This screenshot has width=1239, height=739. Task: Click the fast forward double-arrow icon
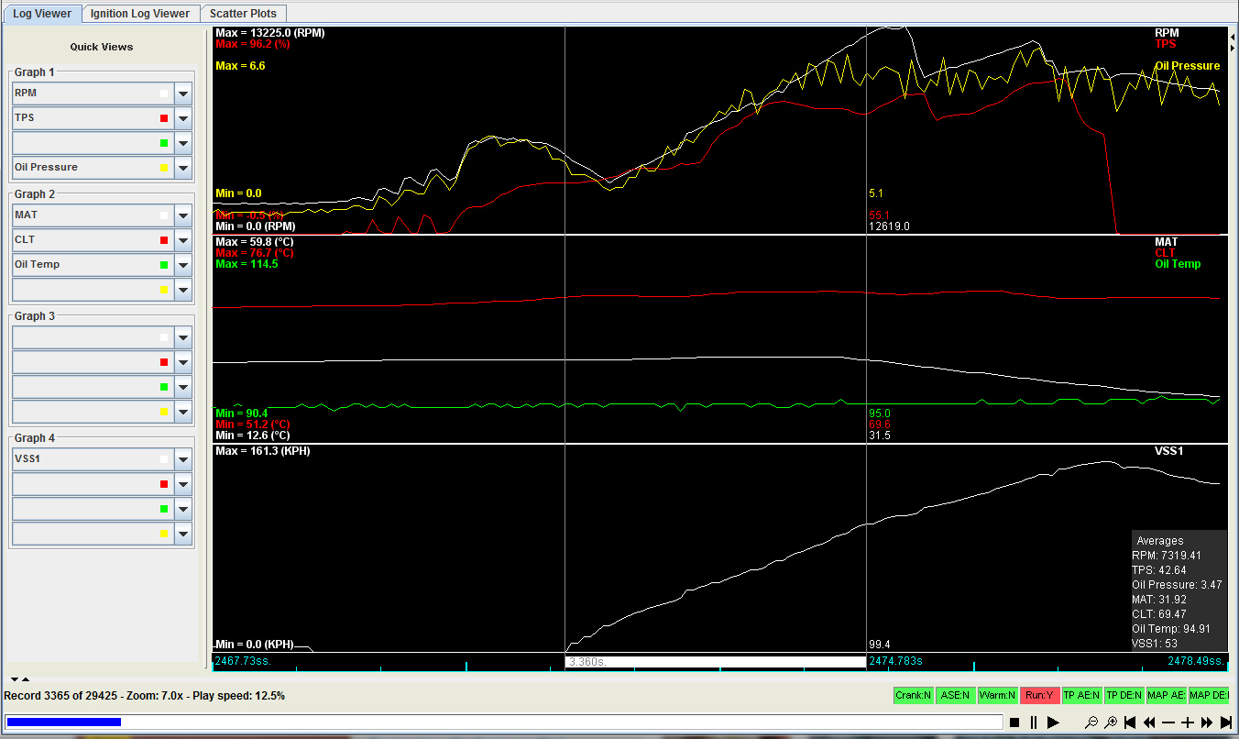[x=1207, y=722]
